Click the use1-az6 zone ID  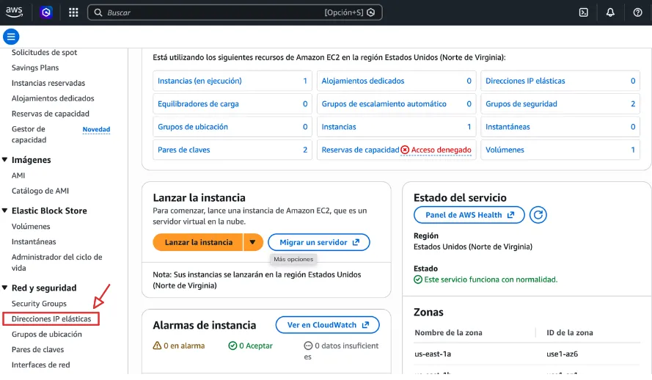tap(563, 354)
